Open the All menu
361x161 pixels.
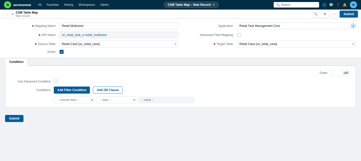click(40, 5)
